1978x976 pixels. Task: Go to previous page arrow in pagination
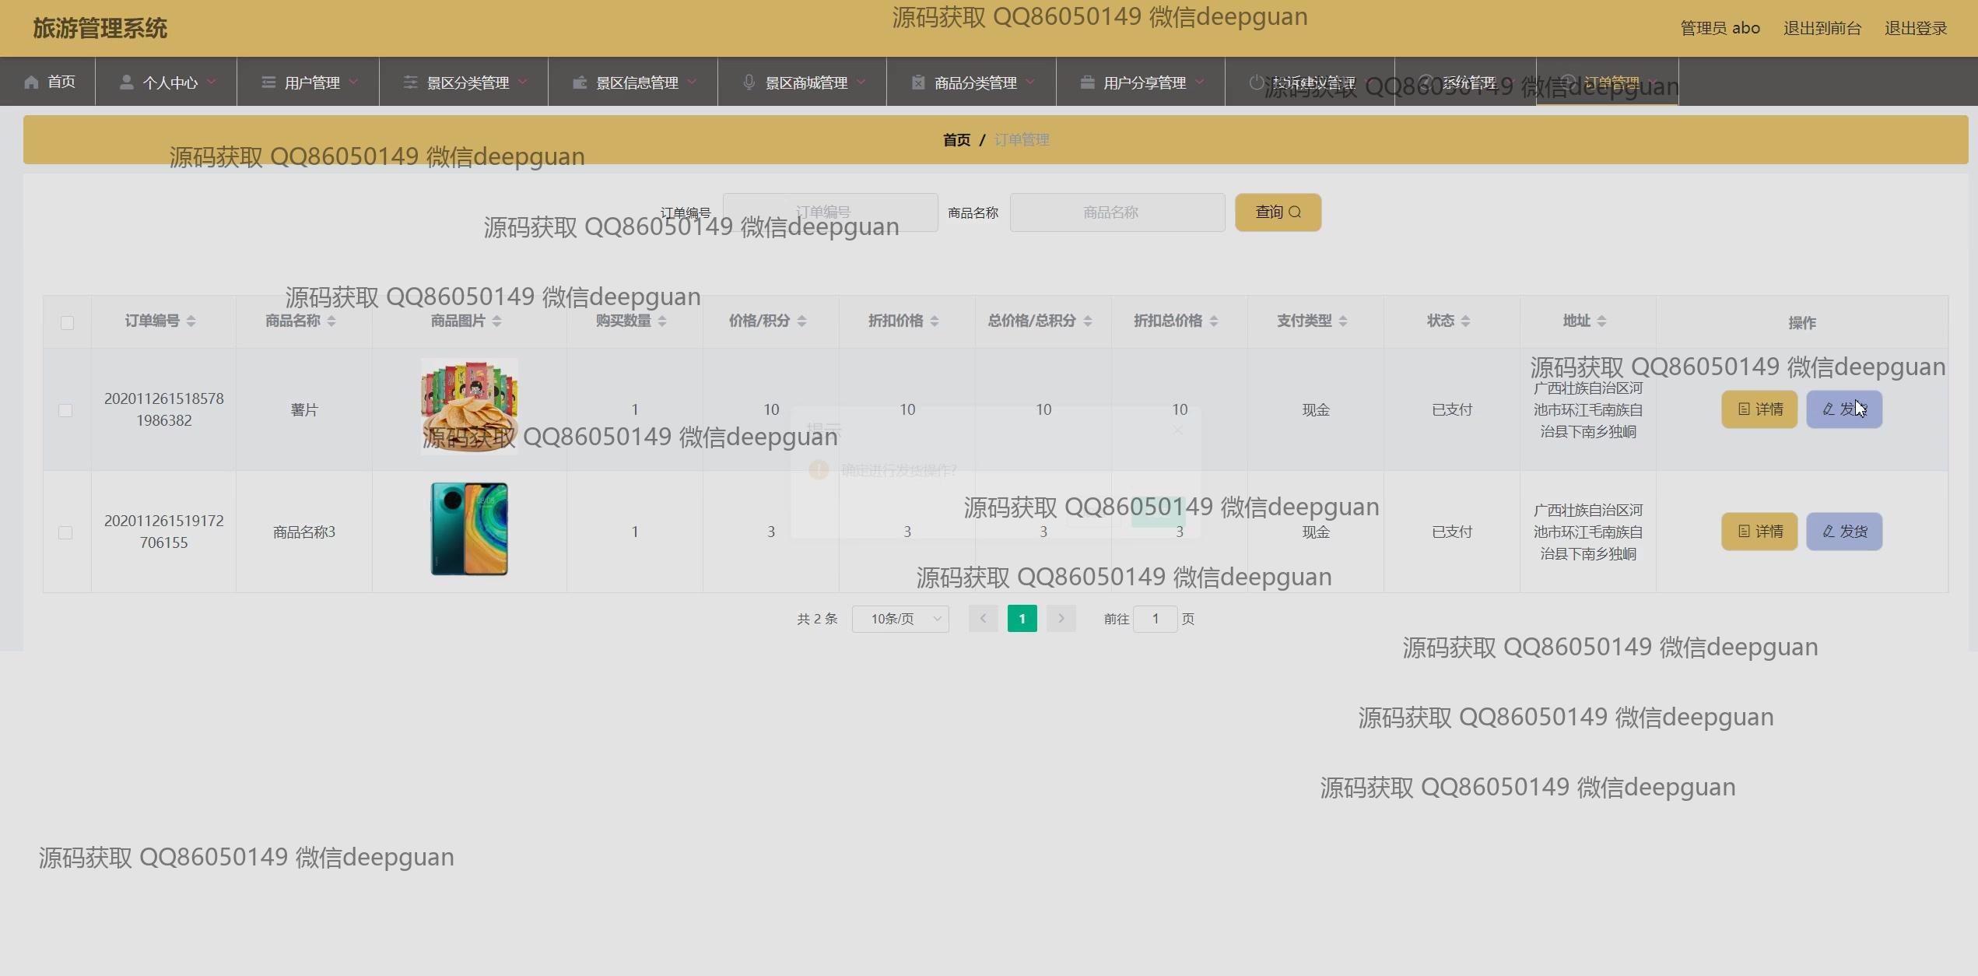pyautogui.click(x=983, y=619)
